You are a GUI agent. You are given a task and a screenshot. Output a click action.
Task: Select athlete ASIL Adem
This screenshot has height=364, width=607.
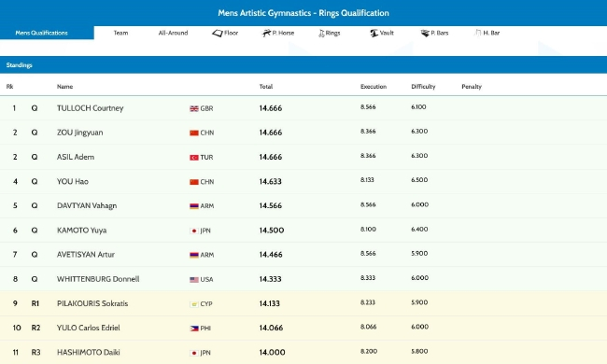pyautogui.click(x=76, y=157)
